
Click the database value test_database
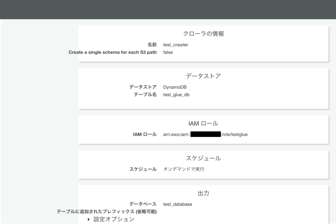[x=177, y=204]
